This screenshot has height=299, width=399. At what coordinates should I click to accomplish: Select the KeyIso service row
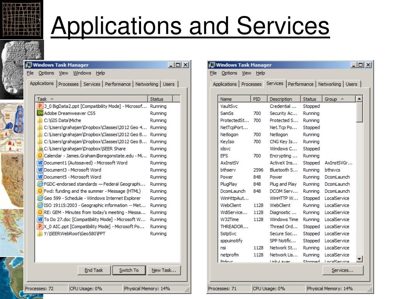tap(287, 142)
